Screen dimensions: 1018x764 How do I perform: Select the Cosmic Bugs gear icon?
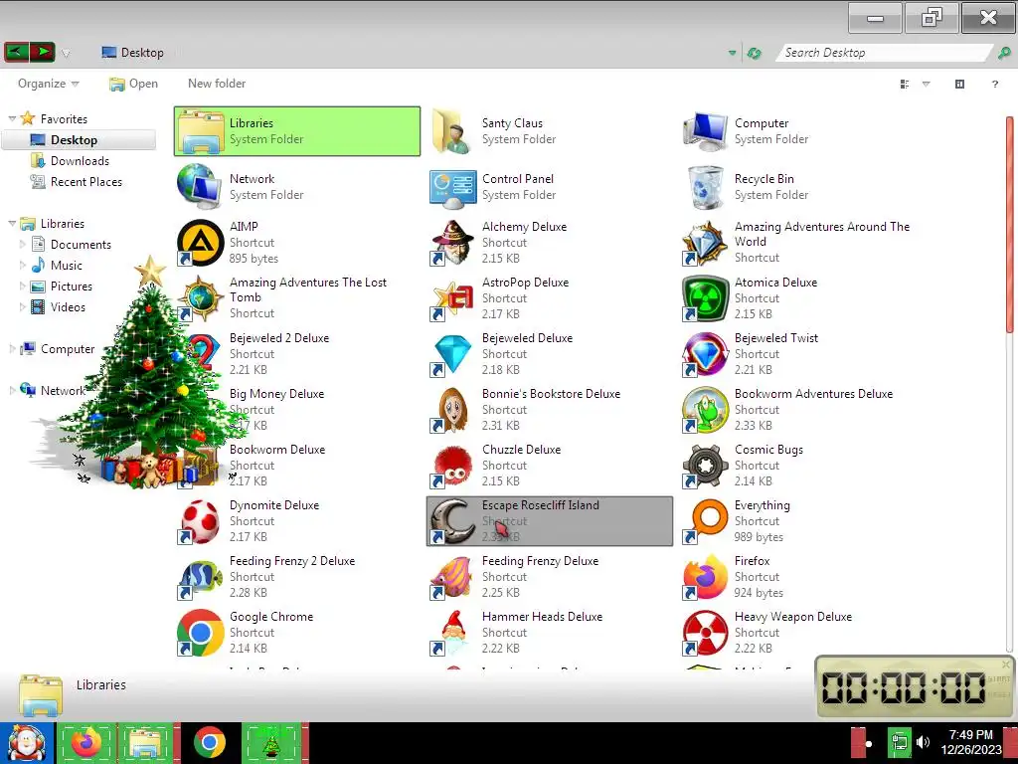pyautogui.click(x=705, y=466)
